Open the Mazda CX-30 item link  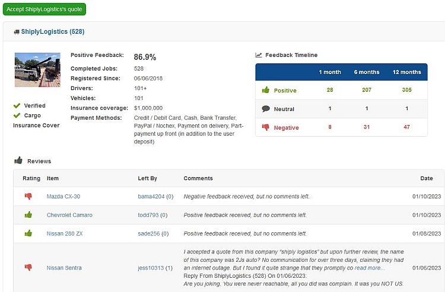(63, 196)
